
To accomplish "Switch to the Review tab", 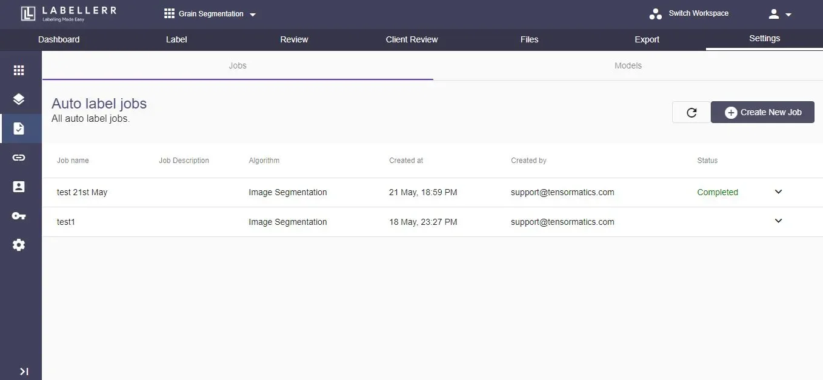I will pyautogui.click(x=294, y=39).
